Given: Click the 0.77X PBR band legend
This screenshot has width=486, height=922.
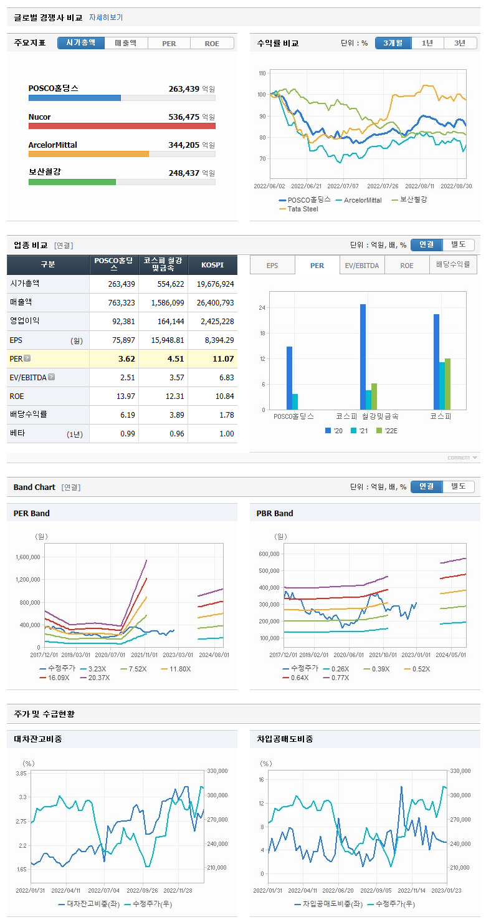Looking at the screenshot, I should 336,677.
